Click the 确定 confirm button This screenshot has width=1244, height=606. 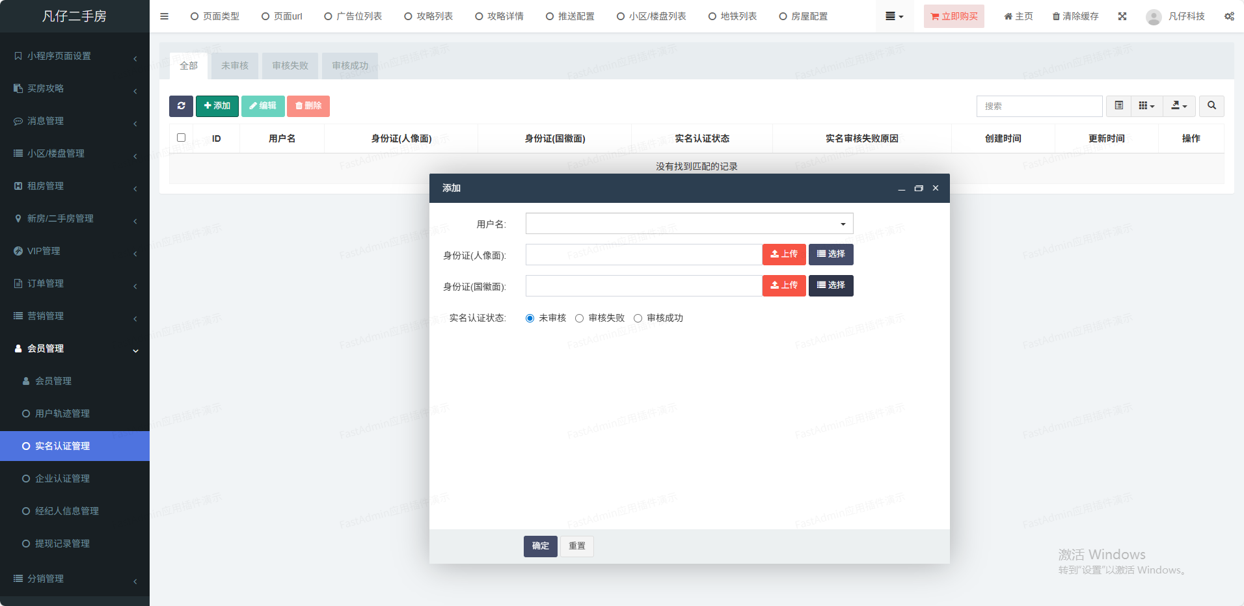[540, 546]
